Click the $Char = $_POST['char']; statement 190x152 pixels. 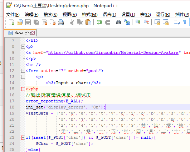pos(64,143)
